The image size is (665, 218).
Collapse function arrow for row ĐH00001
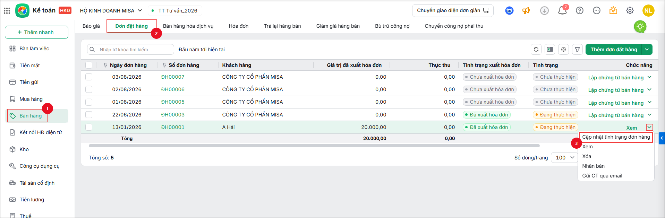(649, 127)
